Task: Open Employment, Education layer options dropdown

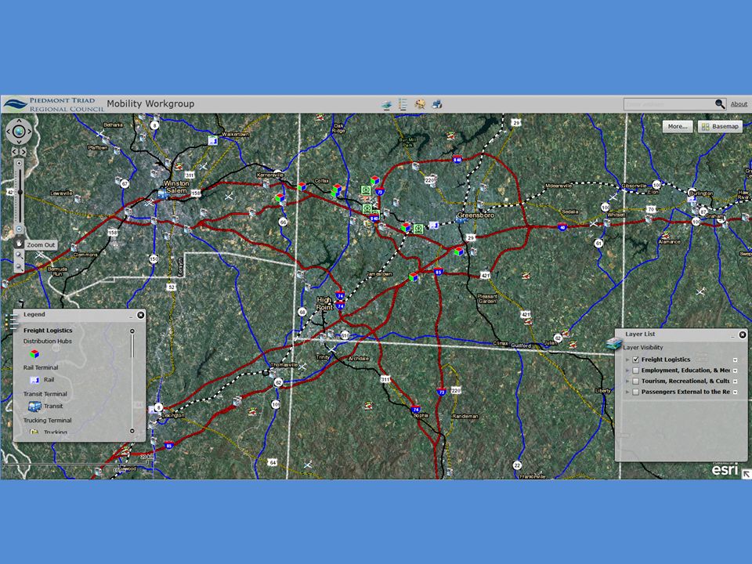Action: tap(736, 371)
